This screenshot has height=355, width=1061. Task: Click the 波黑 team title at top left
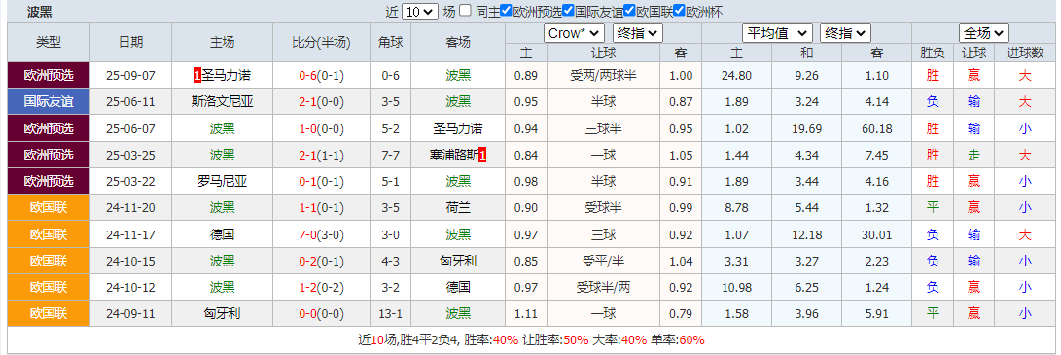(x=39, y=12)
